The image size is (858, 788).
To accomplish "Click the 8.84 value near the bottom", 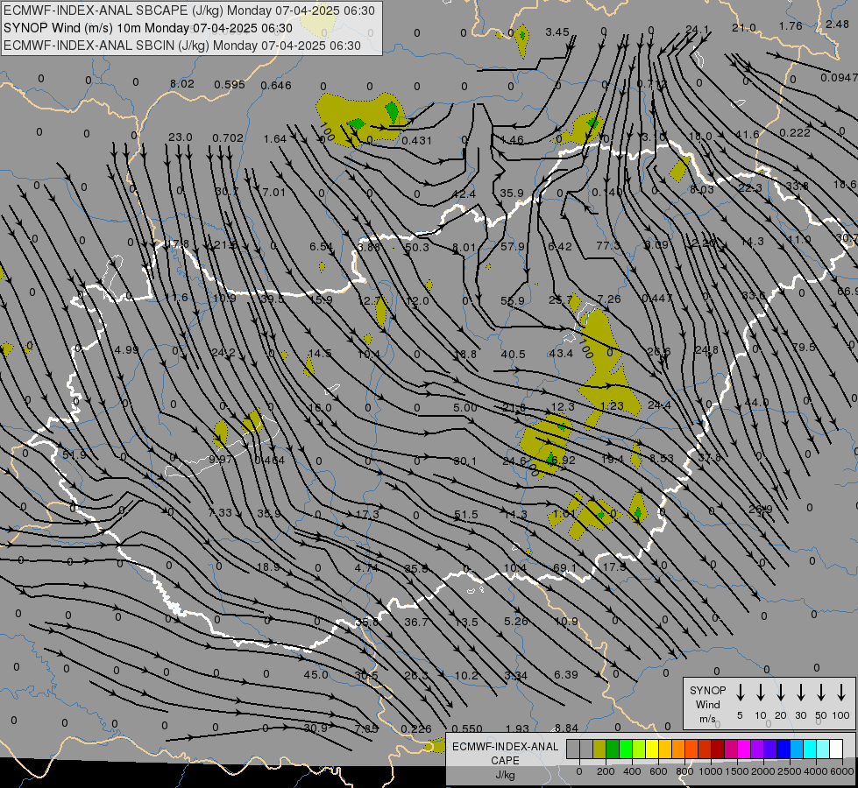I will (566, 728).
